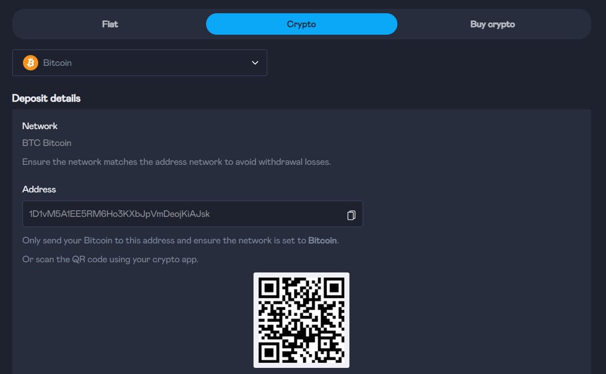Open the Bitcoin currency dropdown
Screen dimensions: 606x374
(x=140, y=63)
